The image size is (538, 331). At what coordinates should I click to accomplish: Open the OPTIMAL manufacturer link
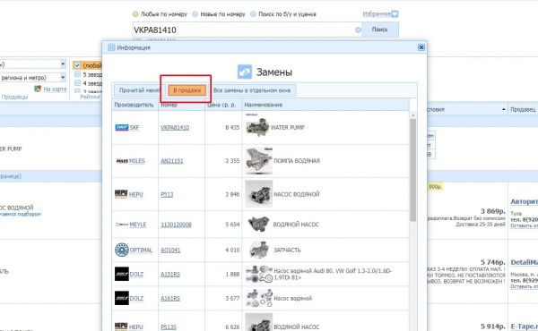pyautogui.click(x=141, y=250)
